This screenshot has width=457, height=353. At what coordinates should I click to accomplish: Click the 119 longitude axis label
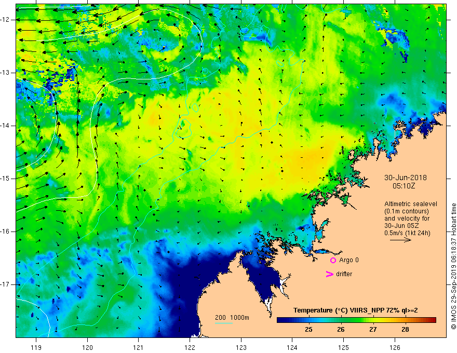tap(36, 347)
